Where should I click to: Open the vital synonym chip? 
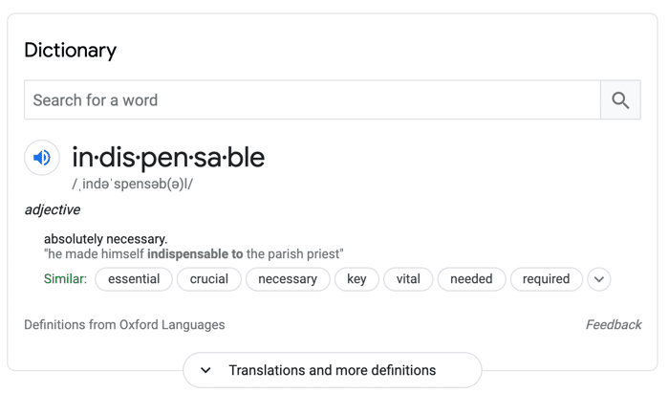point(408,279)
